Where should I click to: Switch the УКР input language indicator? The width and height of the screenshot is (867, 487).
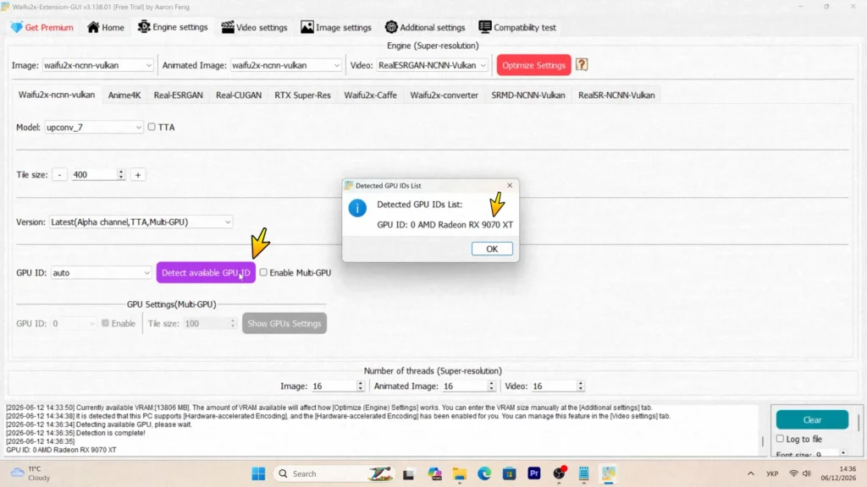(x=772, y=473)
